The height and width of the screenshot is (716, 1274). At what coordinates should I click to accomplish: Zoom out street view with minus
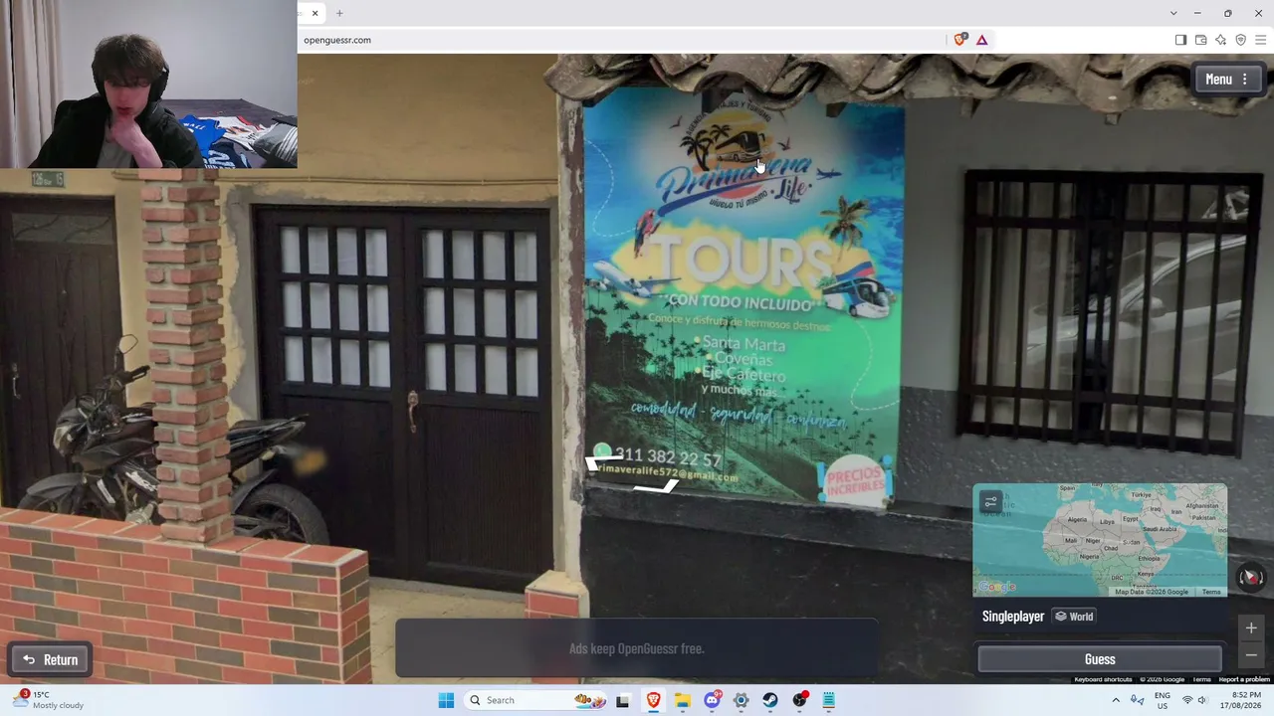pos(1251,654)
